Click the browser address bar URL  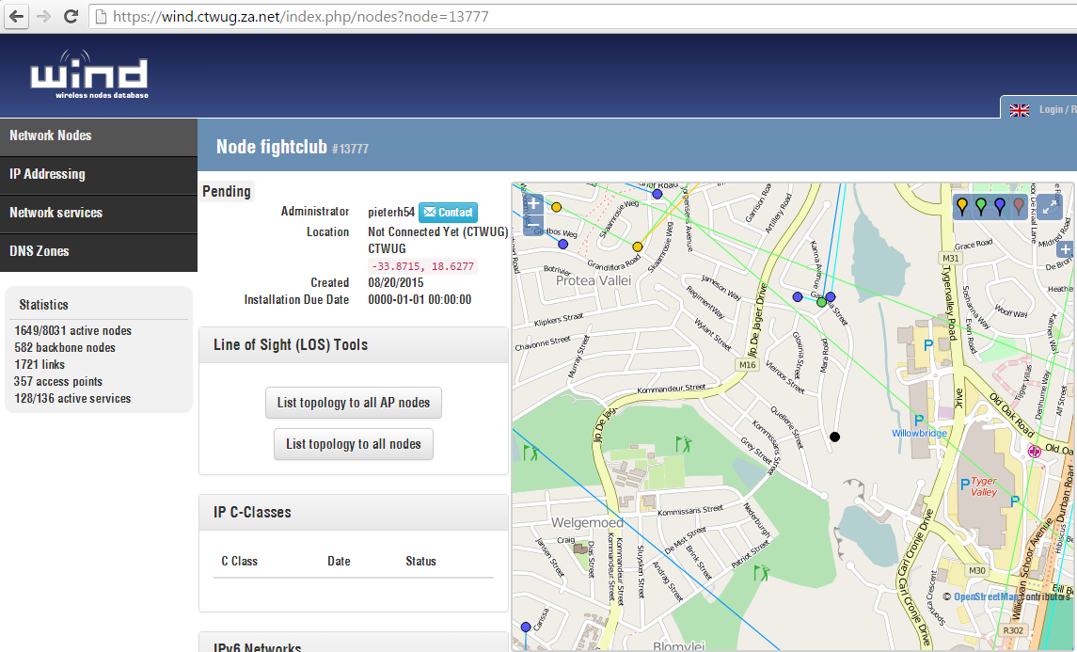tap(301, 17)
